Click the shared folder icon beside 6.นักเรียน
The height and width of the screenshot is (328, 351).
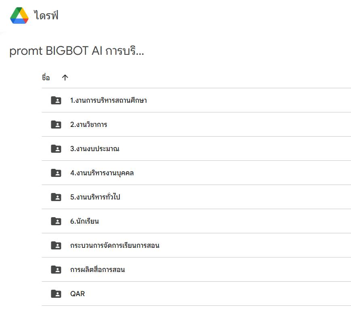[x=56, y=221]
